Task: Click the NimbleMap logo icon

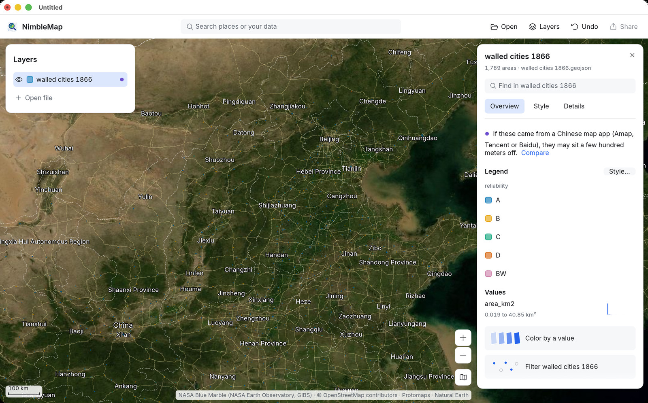Action: pyautogui.click(x=12, y=27)
